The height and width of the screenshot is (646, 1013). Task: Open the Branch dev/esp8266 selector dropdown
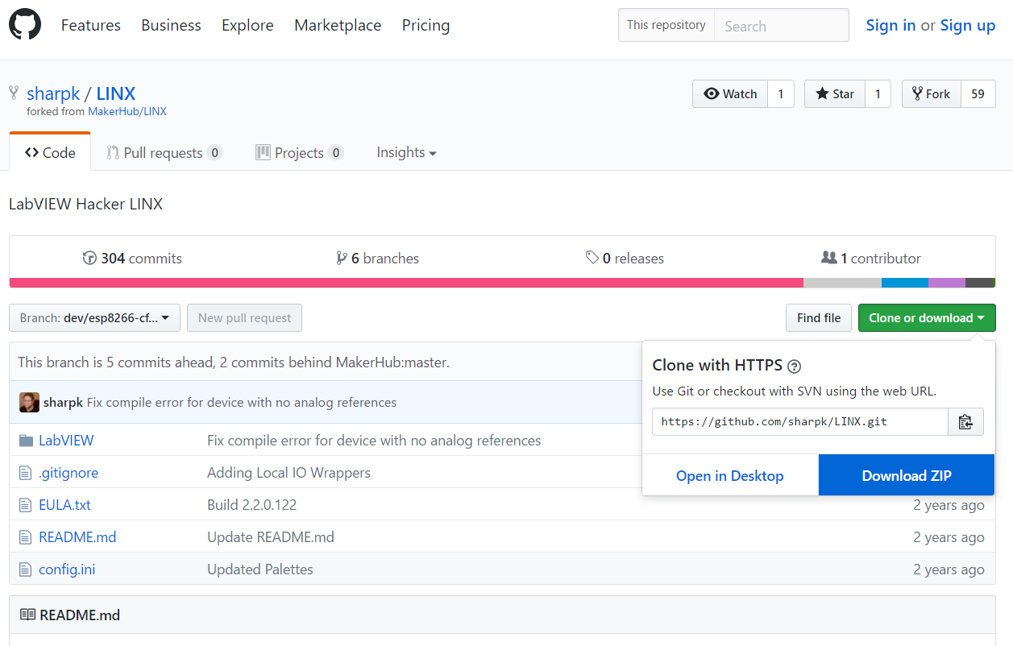point(94,318)
